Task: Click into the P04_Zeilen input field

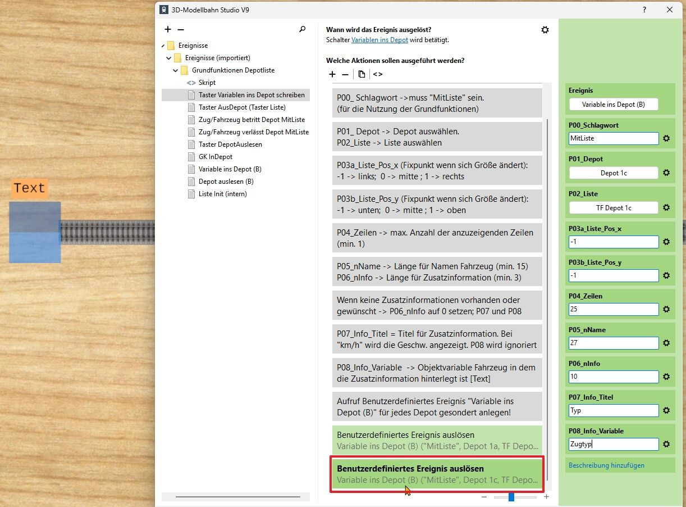Action: 614,309
